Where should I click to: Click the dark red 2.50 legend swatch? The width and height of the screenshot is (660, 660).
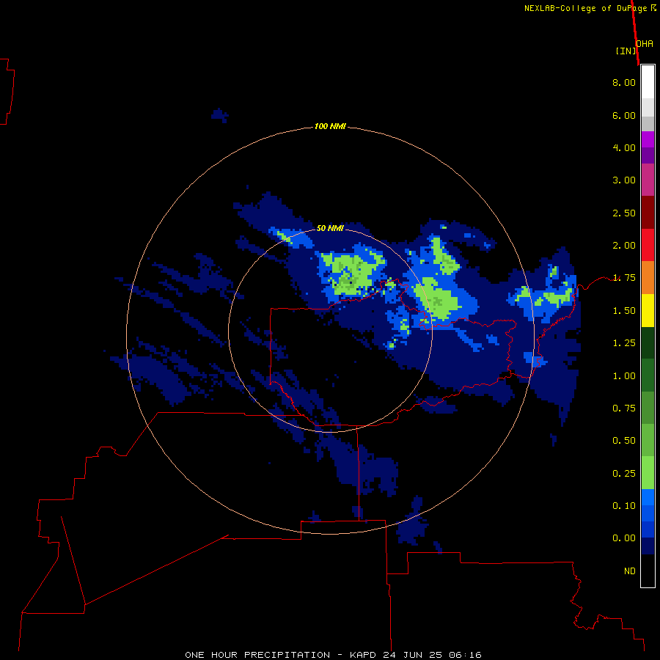point(648,213)
